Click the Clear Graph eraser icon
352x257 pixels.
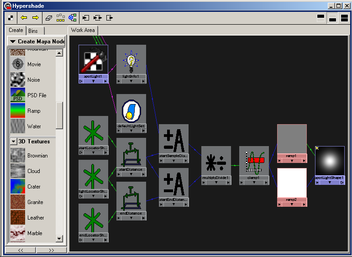49,18
